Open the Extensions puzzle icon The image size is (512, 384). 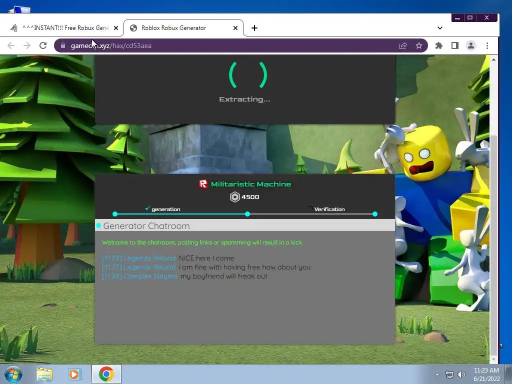[x=439, y=45]
